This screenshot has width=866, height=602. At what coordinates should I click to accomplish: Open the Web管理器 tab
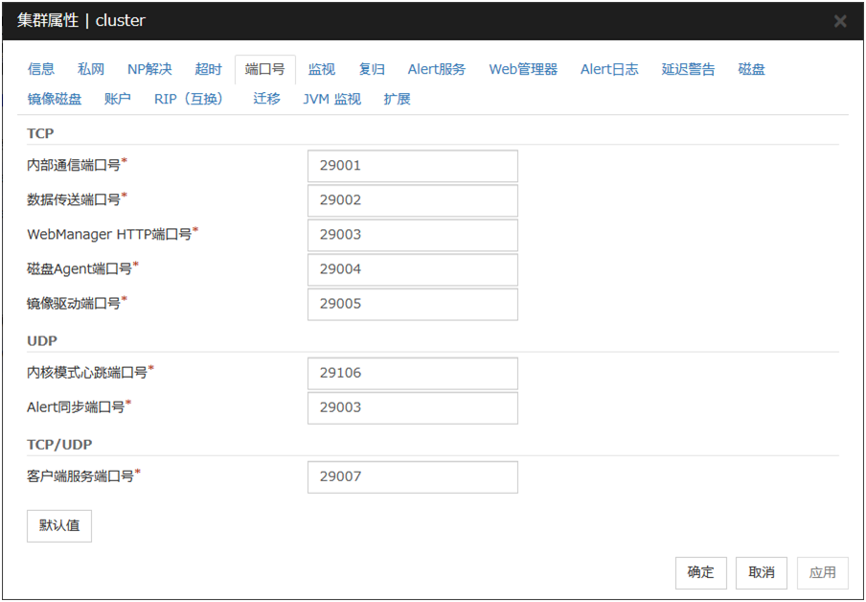(523, 69)
